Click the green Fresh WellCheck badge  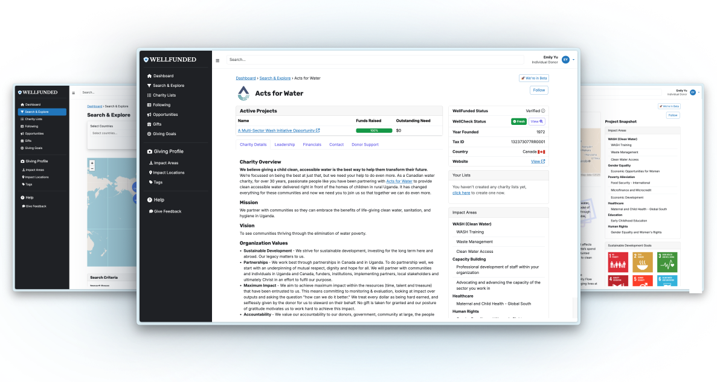[518, 121]
